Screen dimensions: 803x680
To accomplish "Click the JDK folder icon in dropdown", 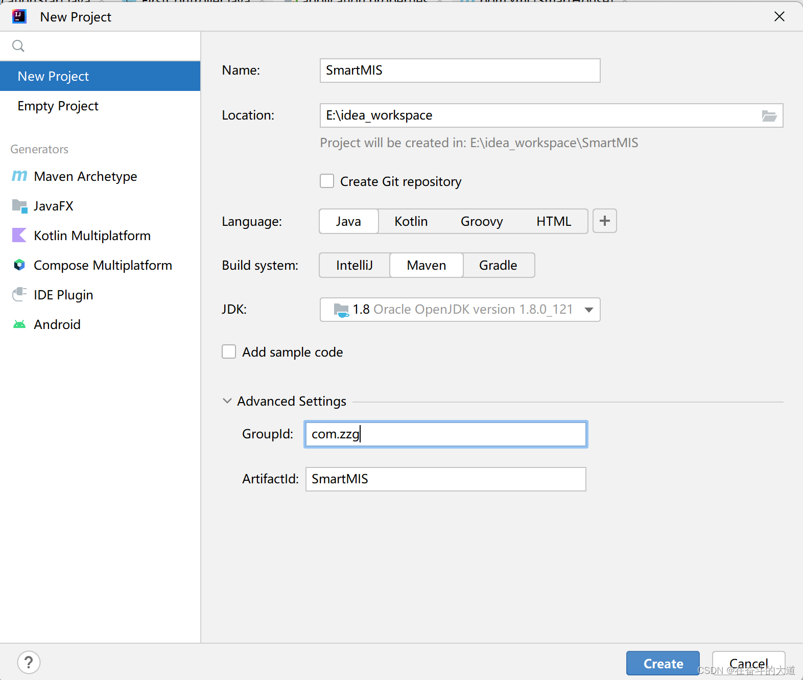I will (341, 310).
